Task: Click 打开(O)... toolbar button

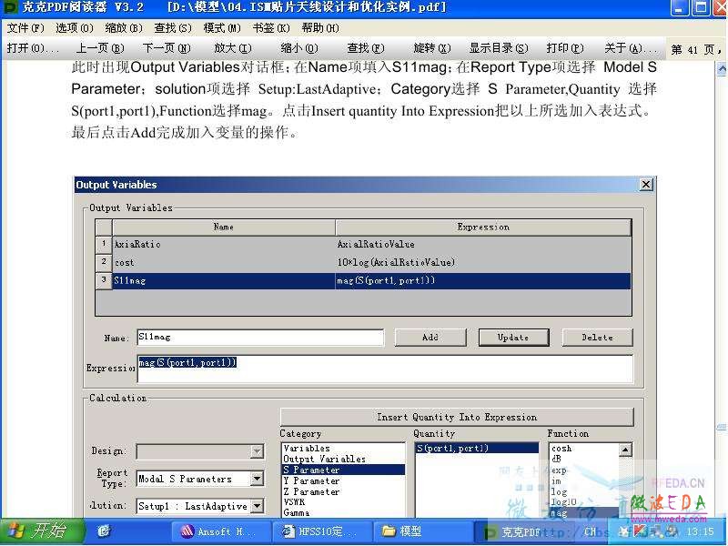Action: click(x=33, y=48)
